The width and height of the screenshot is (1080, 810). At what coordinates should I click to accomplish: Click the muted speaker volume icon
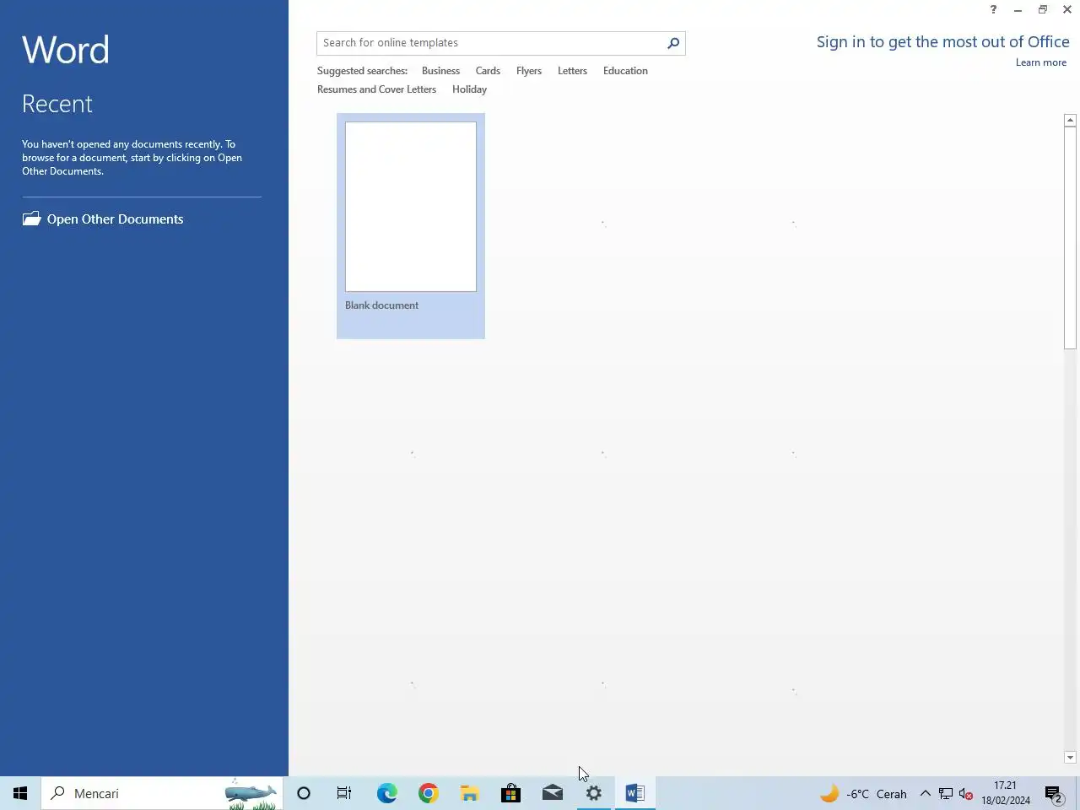point(966,793)
